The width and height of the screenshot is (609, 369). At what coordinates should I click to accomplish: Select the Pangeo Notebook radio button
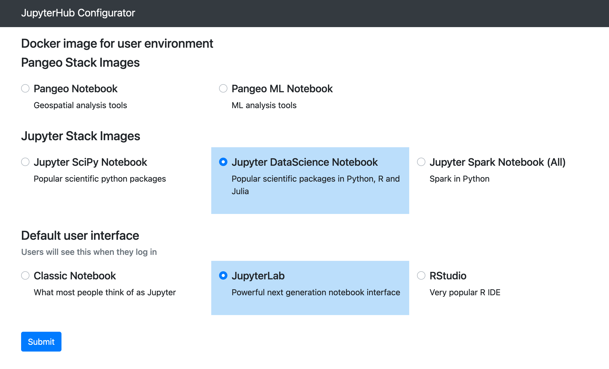(25, 88)
